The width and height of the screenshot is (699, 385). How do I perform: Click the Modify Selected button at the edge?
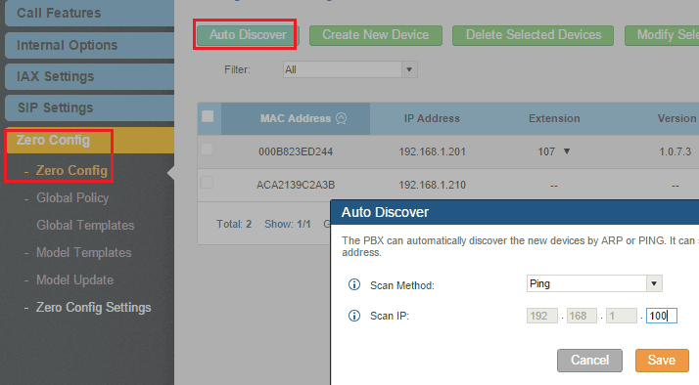662,35
